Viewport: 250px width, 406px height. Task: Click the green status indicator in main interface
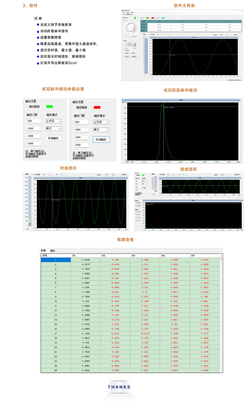point(135,18)
